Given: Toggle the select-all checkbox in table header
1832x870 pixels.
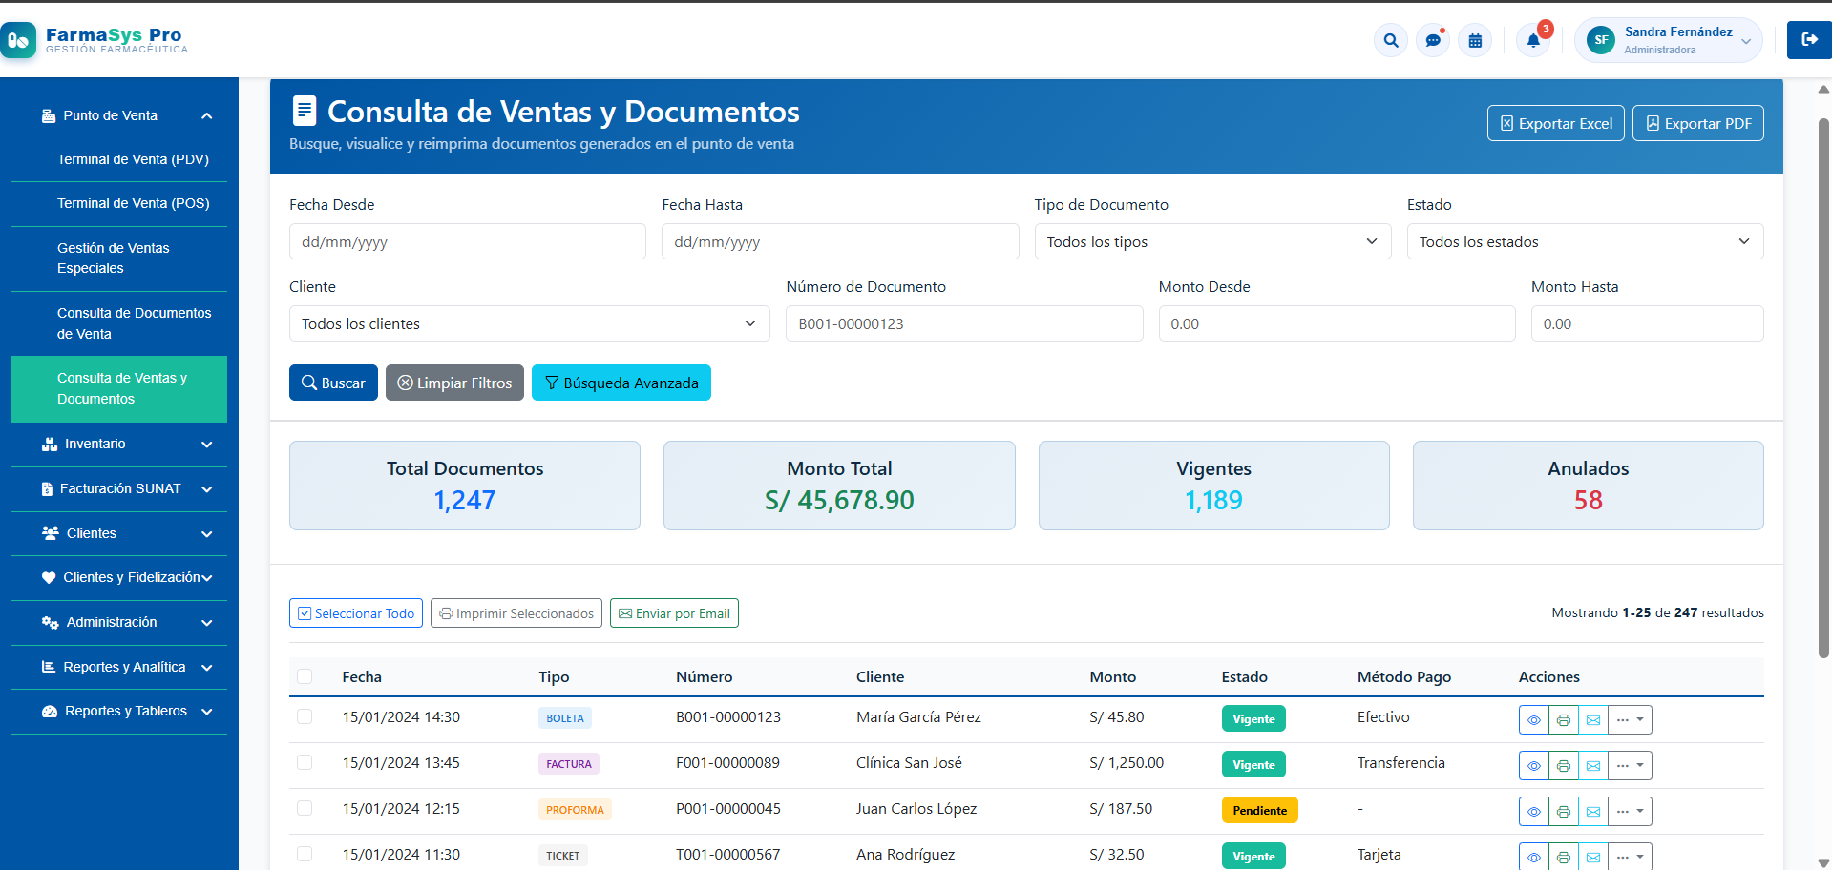Looking at the screenshot, I should (x=305, y=675).
